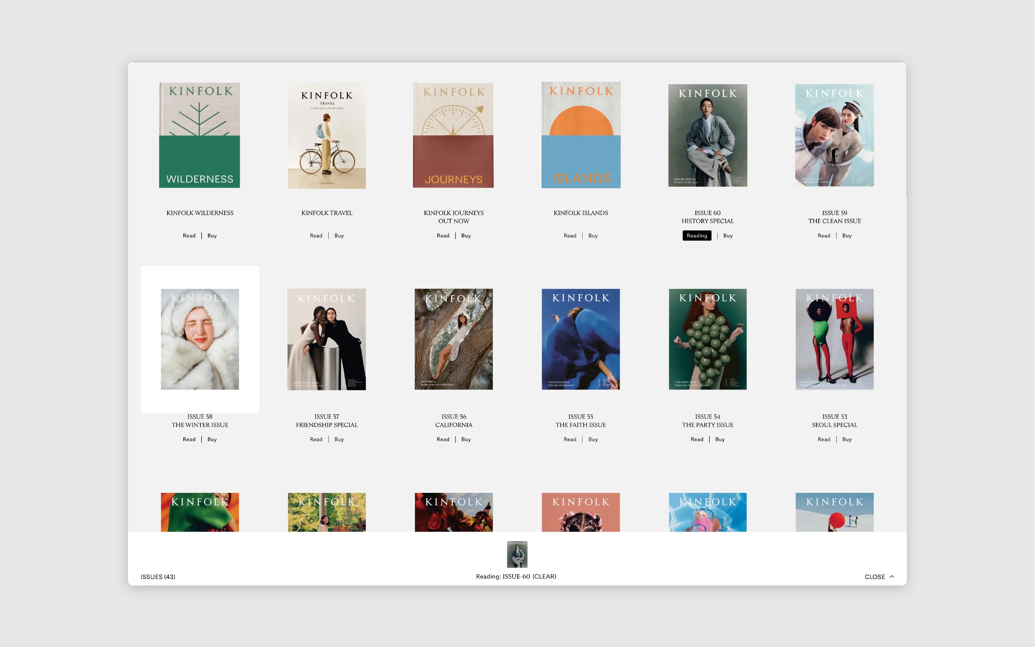Open the Issue 58 Winter Issue cover
The width and height of the screenshot is (1035, 647).
pyautogui.click(x=200, y=339)
